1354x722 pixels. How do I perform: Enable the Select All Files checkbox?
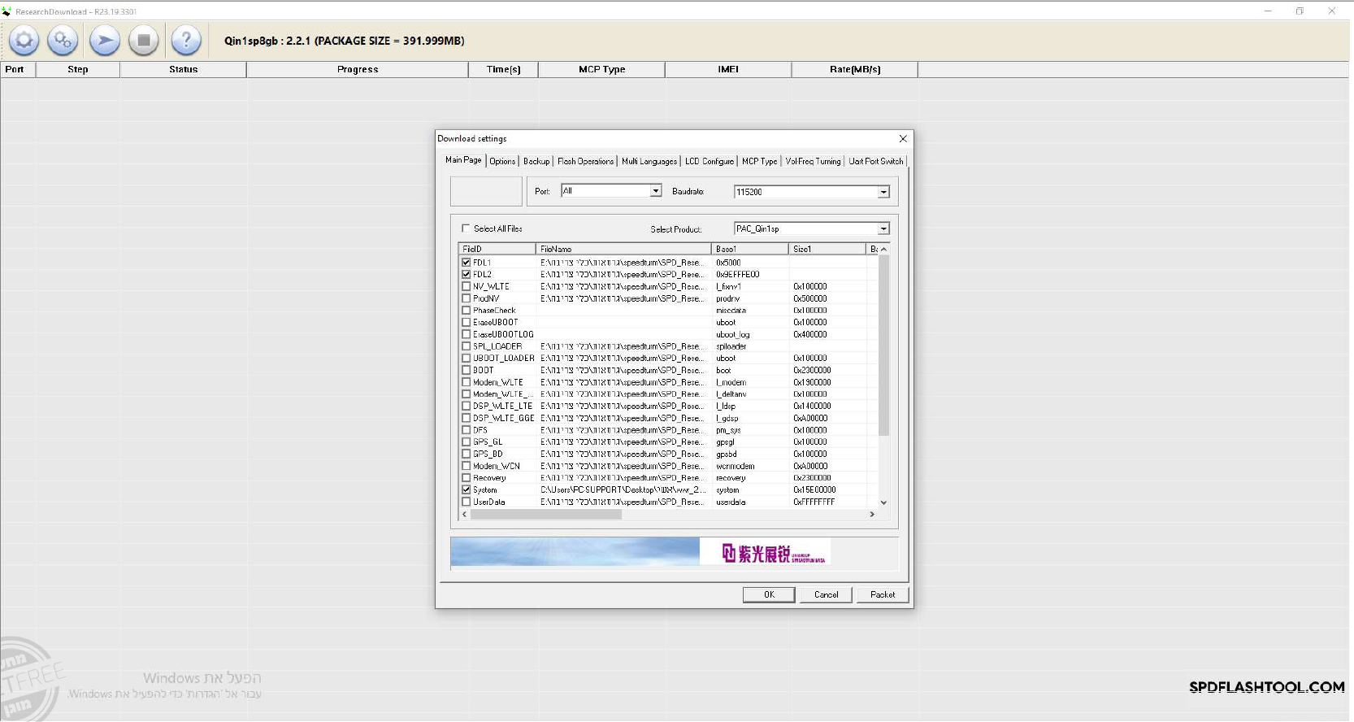pyautogui.click(x=466, y=228)
